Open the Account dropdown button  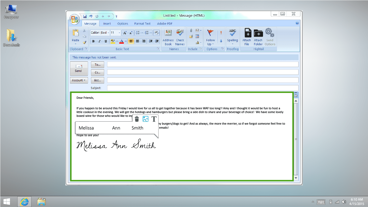pyautogui.click(x=79, y=80)
